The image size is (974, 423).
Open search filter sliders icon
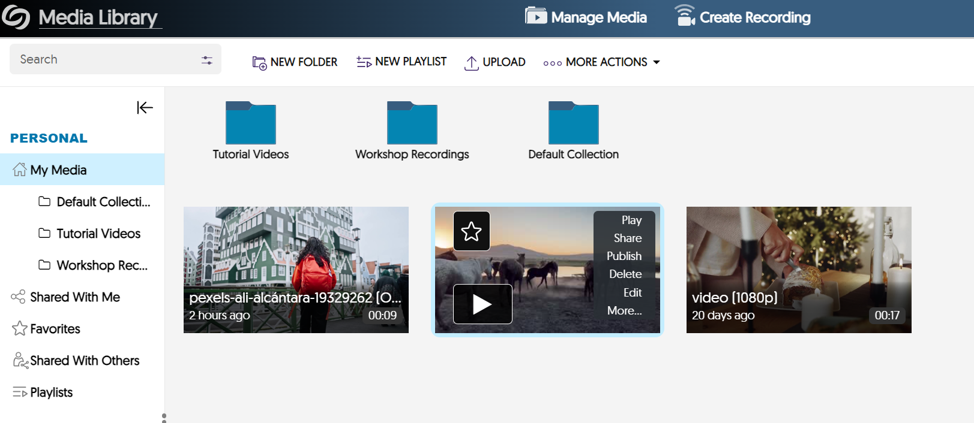(207, 60)
